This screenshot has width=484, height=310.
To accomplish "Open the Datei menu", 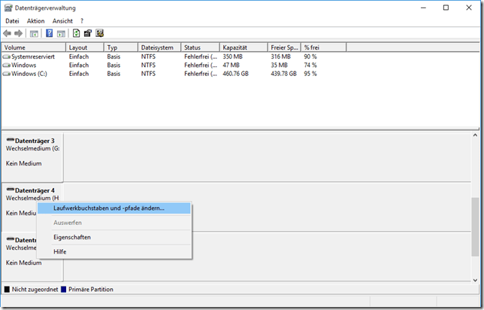I will (x=12, y=21).
